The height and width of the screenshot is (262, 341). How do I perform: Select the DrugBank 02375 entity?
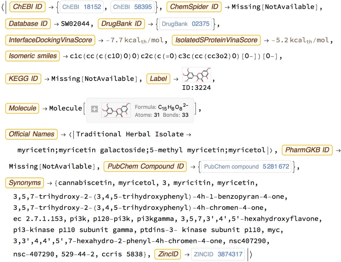click(186, 24)
